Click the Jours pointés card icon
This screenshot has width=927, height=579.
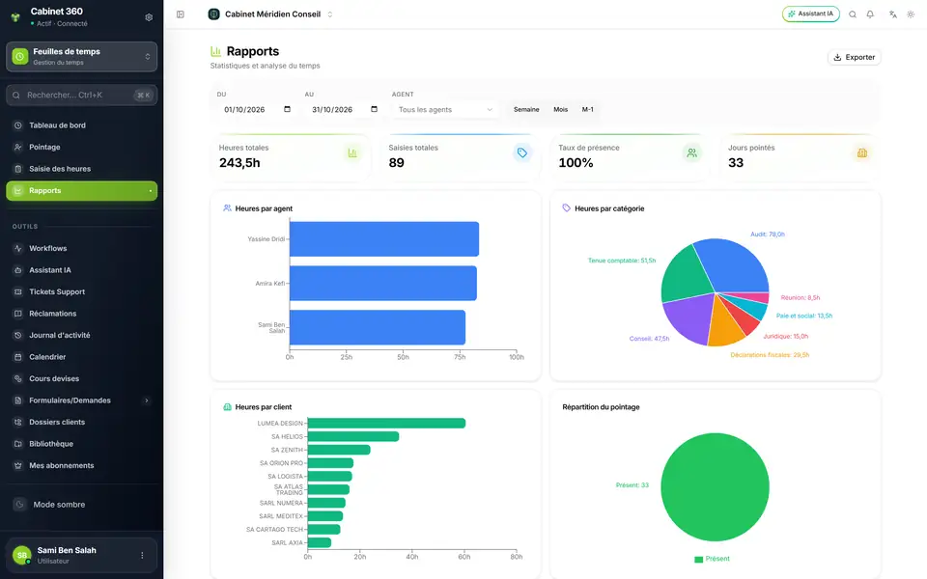[862, 153]
